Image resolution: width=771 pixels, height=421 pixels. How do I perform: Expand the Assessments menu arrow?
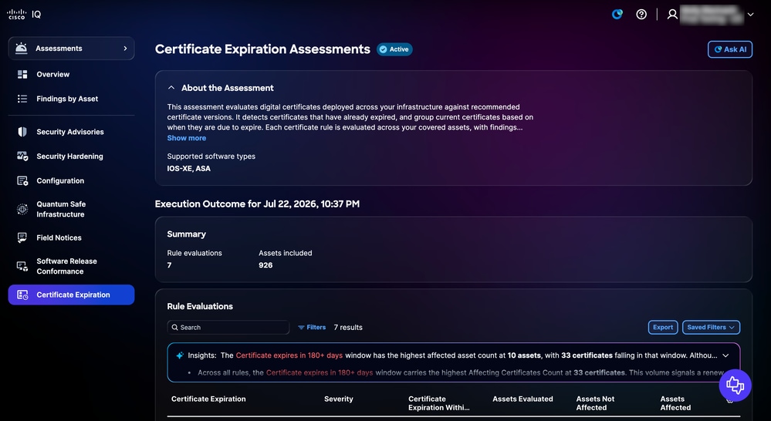[125, 48]
